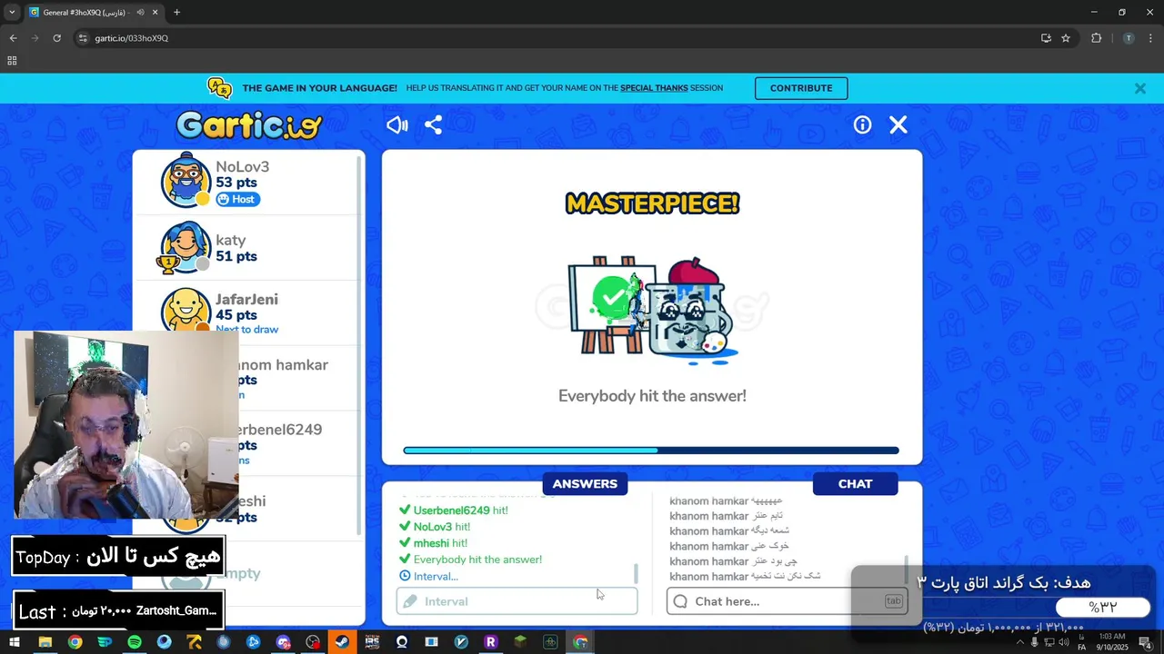This screenshot has width=1164, height=654.
Task: Leave the room with the X icon
Action: point(898,125)
